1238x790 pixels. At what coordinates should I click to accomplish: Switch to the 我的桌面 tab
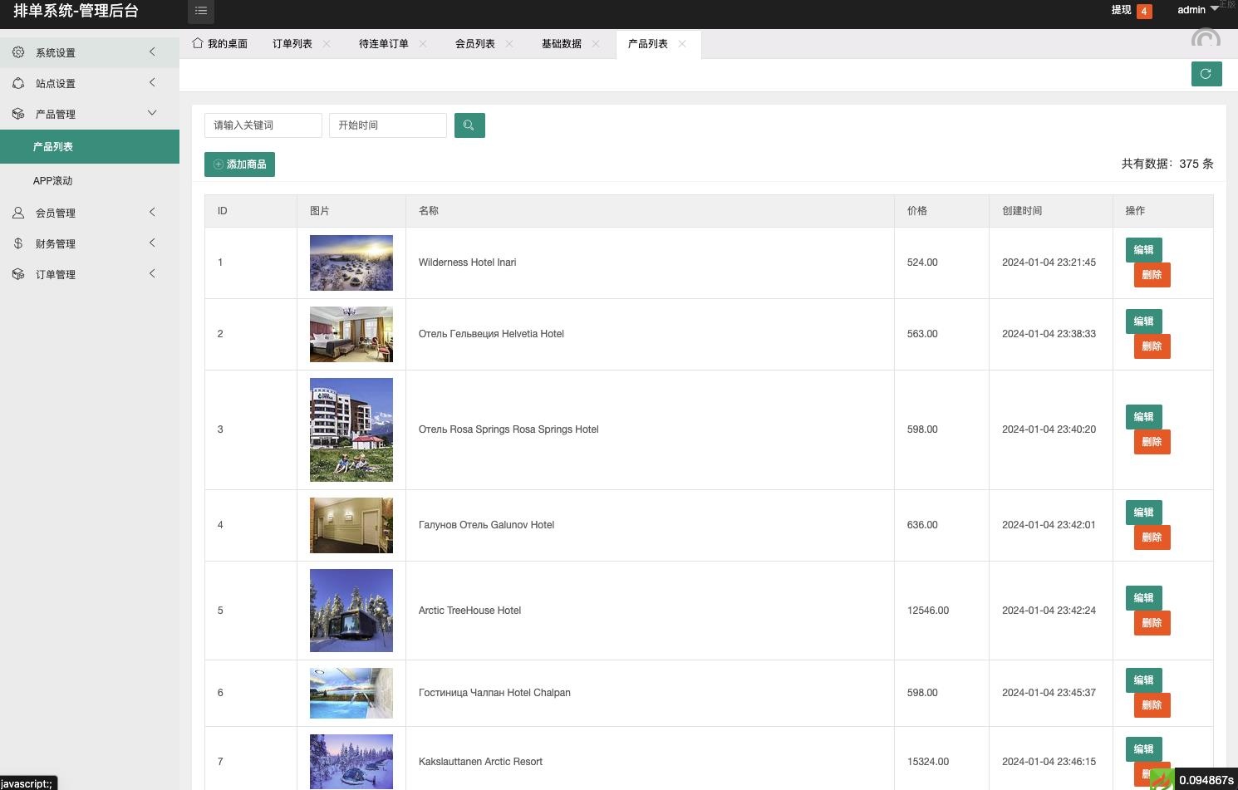point(221,44)
